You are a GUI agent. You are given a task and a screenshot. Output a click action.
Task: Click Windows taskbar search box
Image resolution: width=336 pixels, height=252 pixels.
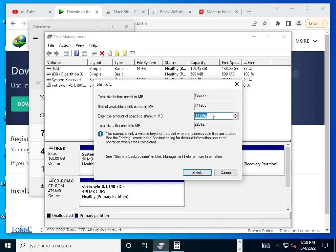click(x=68, y=245)
